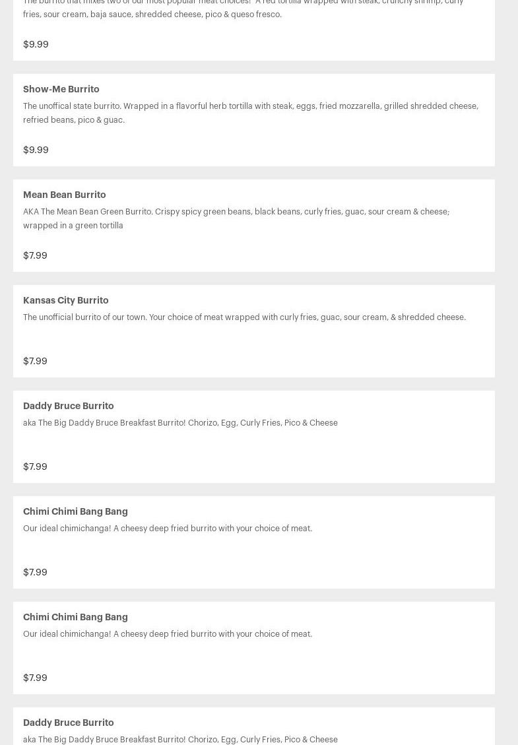Click the second chimichanga description text
The width and height of the screenshot is (518, 745).
pos(168,634)
